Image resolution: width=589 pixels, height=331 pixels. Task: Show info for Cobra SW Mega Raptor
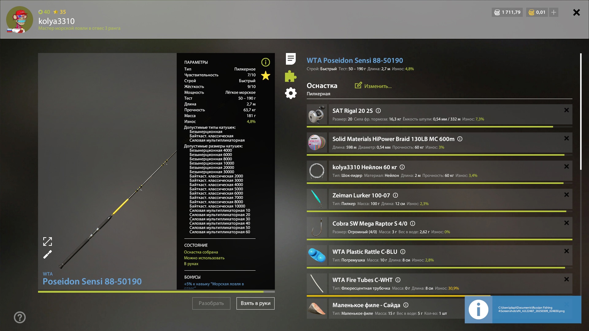[x=413, y=223]
